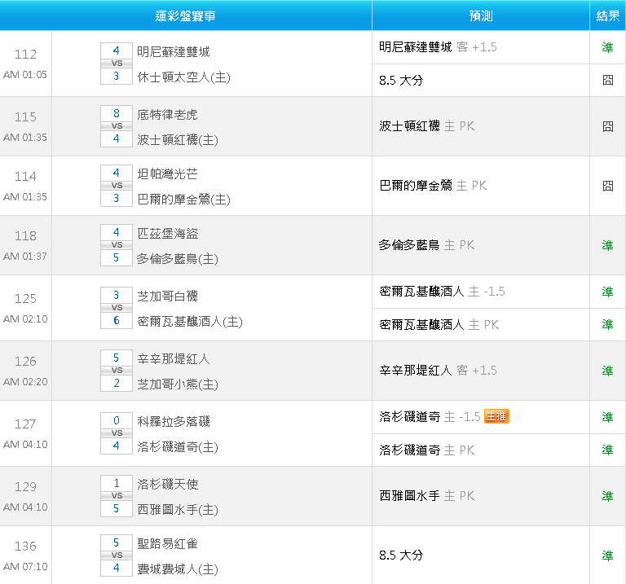Click 囧 result for game 112 8.5 大分
626x584 pixels.
[x=607, y=80]
